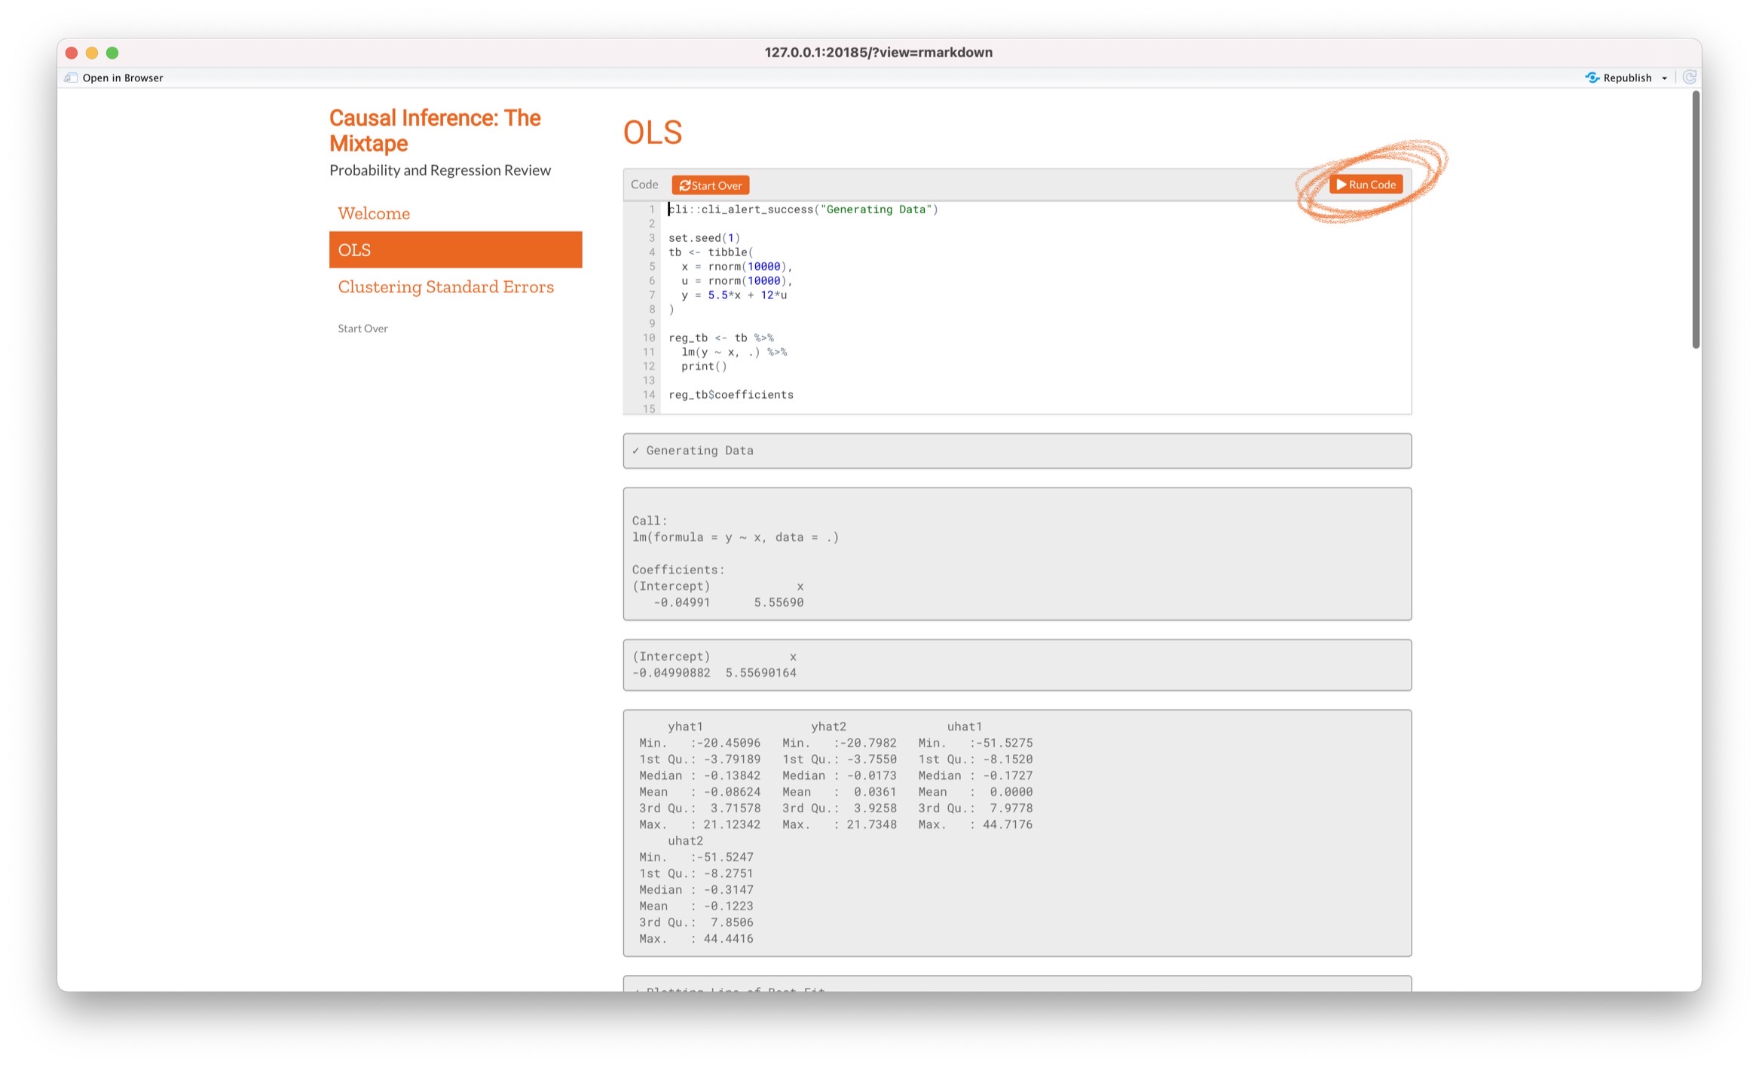Click the play triangle in Run Code
Screen dimensions: 1759x1067
tap(1341, 185)
